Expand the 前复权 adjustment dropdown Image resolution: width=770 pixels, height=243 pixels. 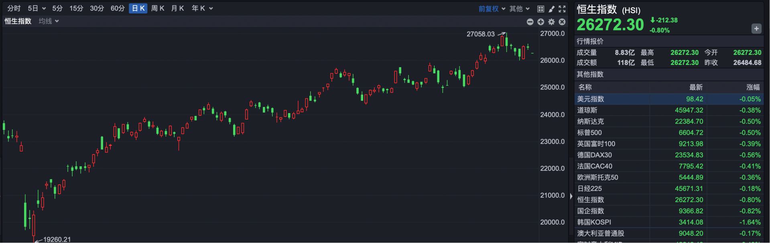point(492,9)
